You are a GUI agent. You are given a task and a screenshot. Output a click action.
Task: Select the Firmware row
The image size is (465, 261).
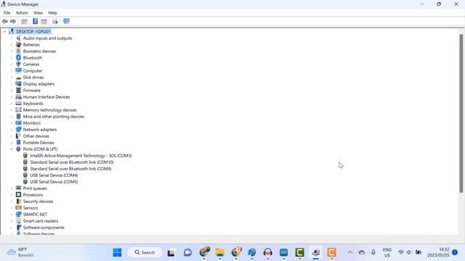click(x=32, y=90)
